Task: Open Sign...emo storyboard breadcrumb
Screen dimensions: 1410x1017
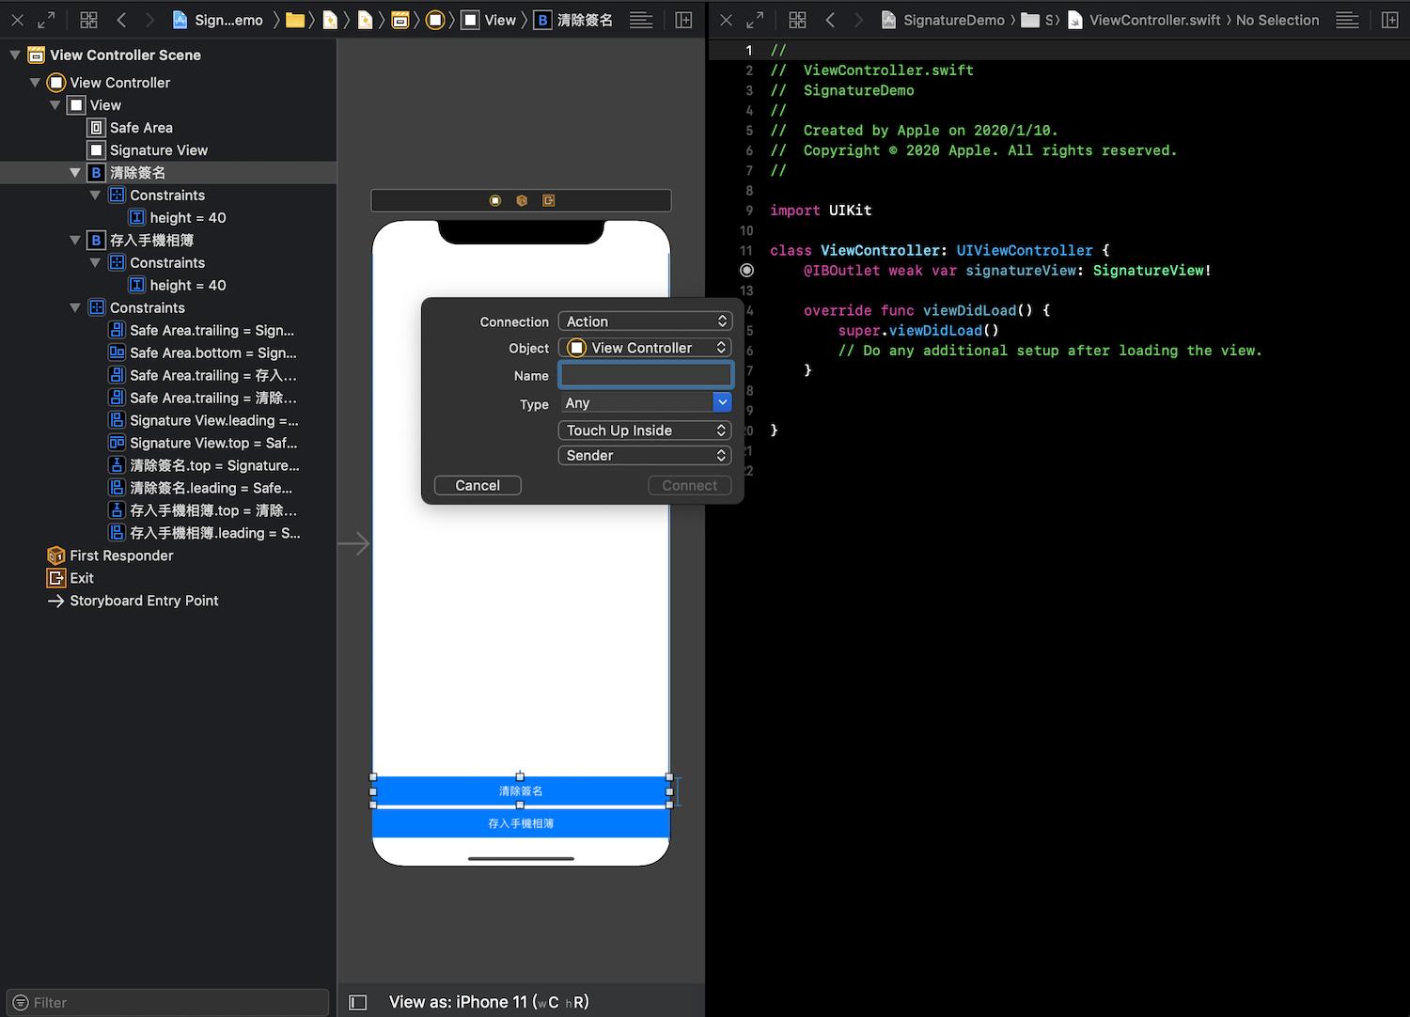Action: coord(218,20)
